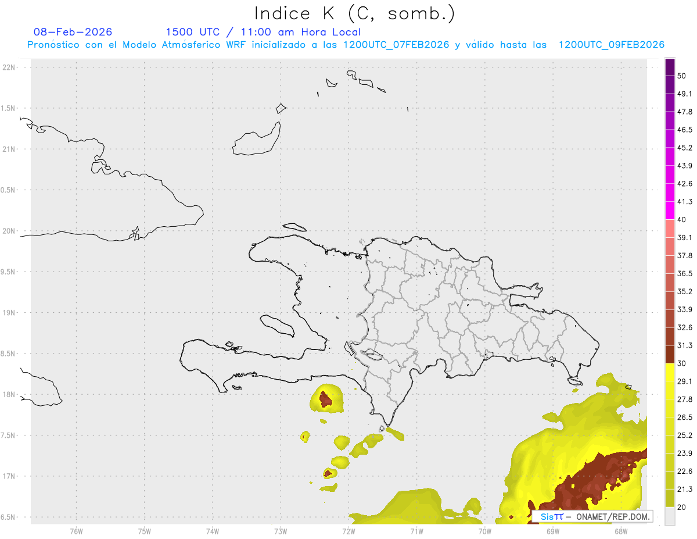Click the "20N" latitude label

pos(9,231)
